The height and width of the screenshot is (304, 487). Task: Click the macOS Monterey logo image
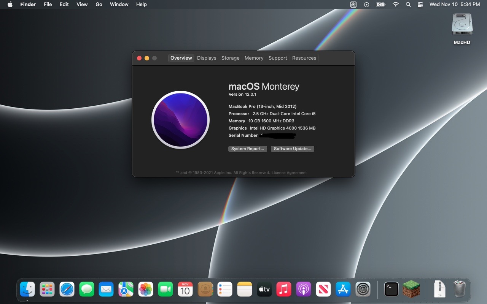click(181, 120)
